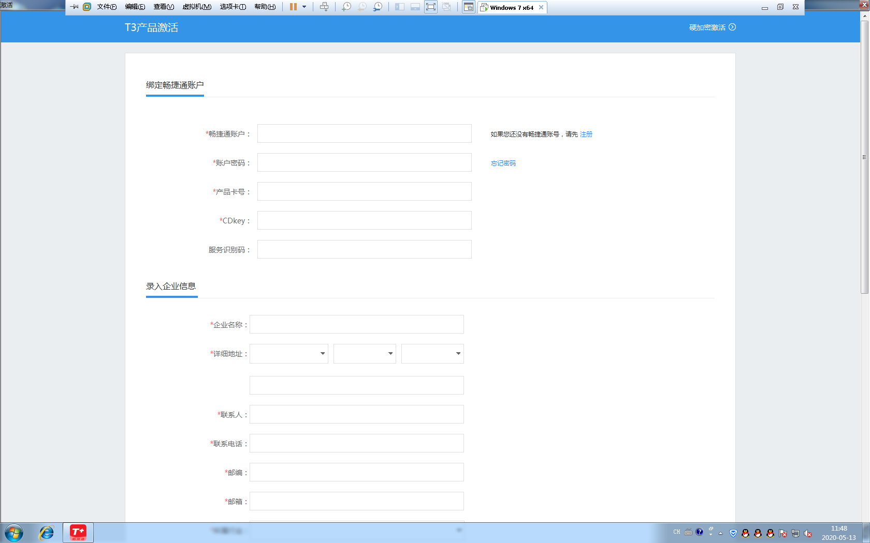Launch Internet Explorer from the taskbar
The height and width of the screenshot is (543, 870).
[x=47, y=533]
